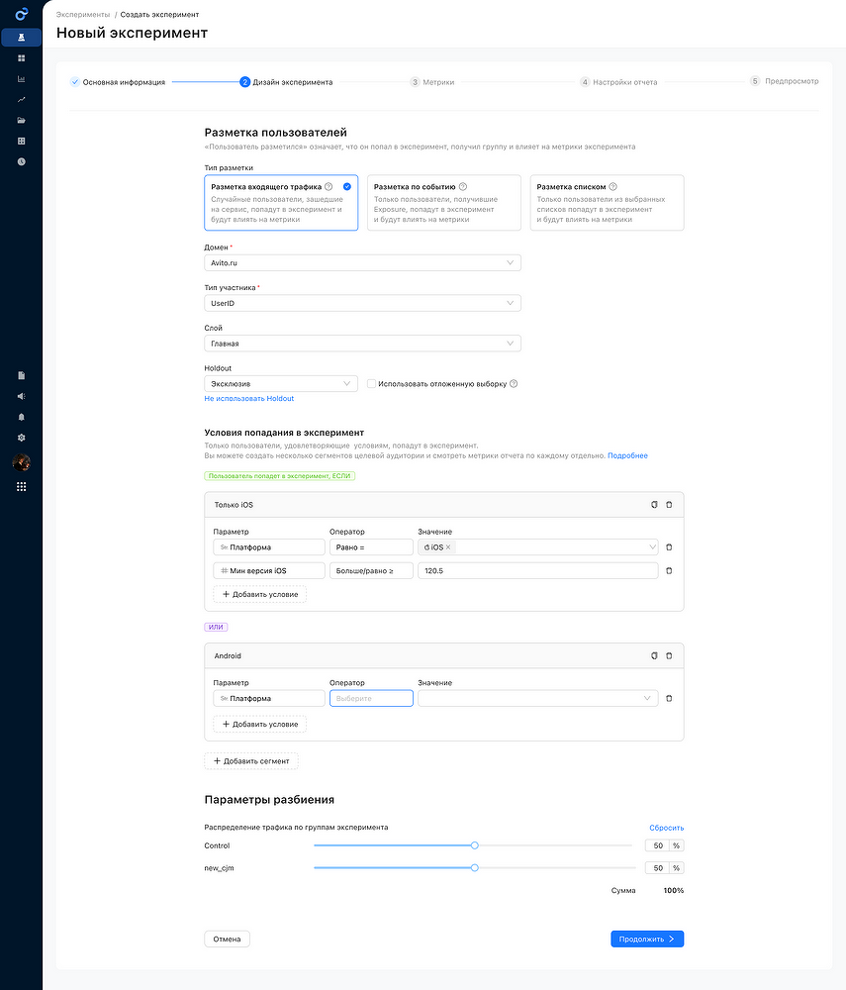Select 'Разметка по событию' markup type
Image resolution: width=846 pixels, height=990 pixels.
tap(443, 203)
